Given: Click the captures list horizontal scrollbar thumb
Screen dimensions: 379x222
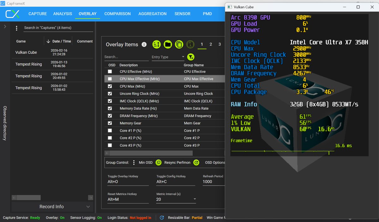Looking at the screenshot, I should coord(28,198).
